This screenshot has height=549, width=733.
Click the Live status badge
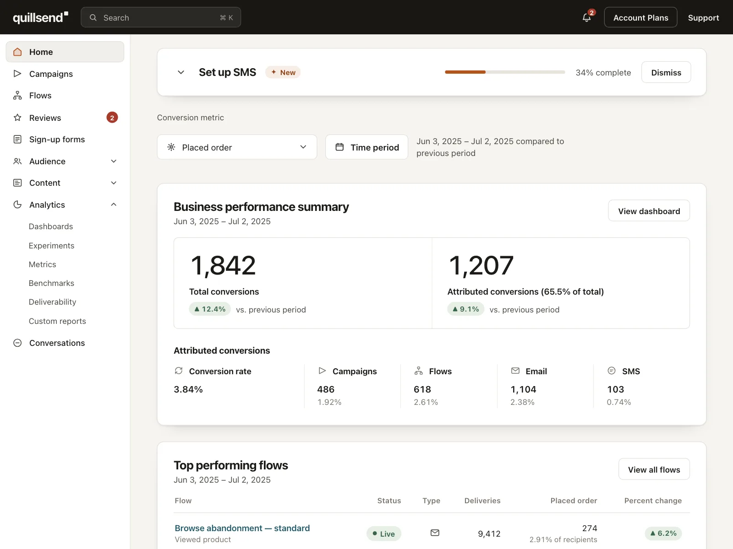(x=384, y=533)
